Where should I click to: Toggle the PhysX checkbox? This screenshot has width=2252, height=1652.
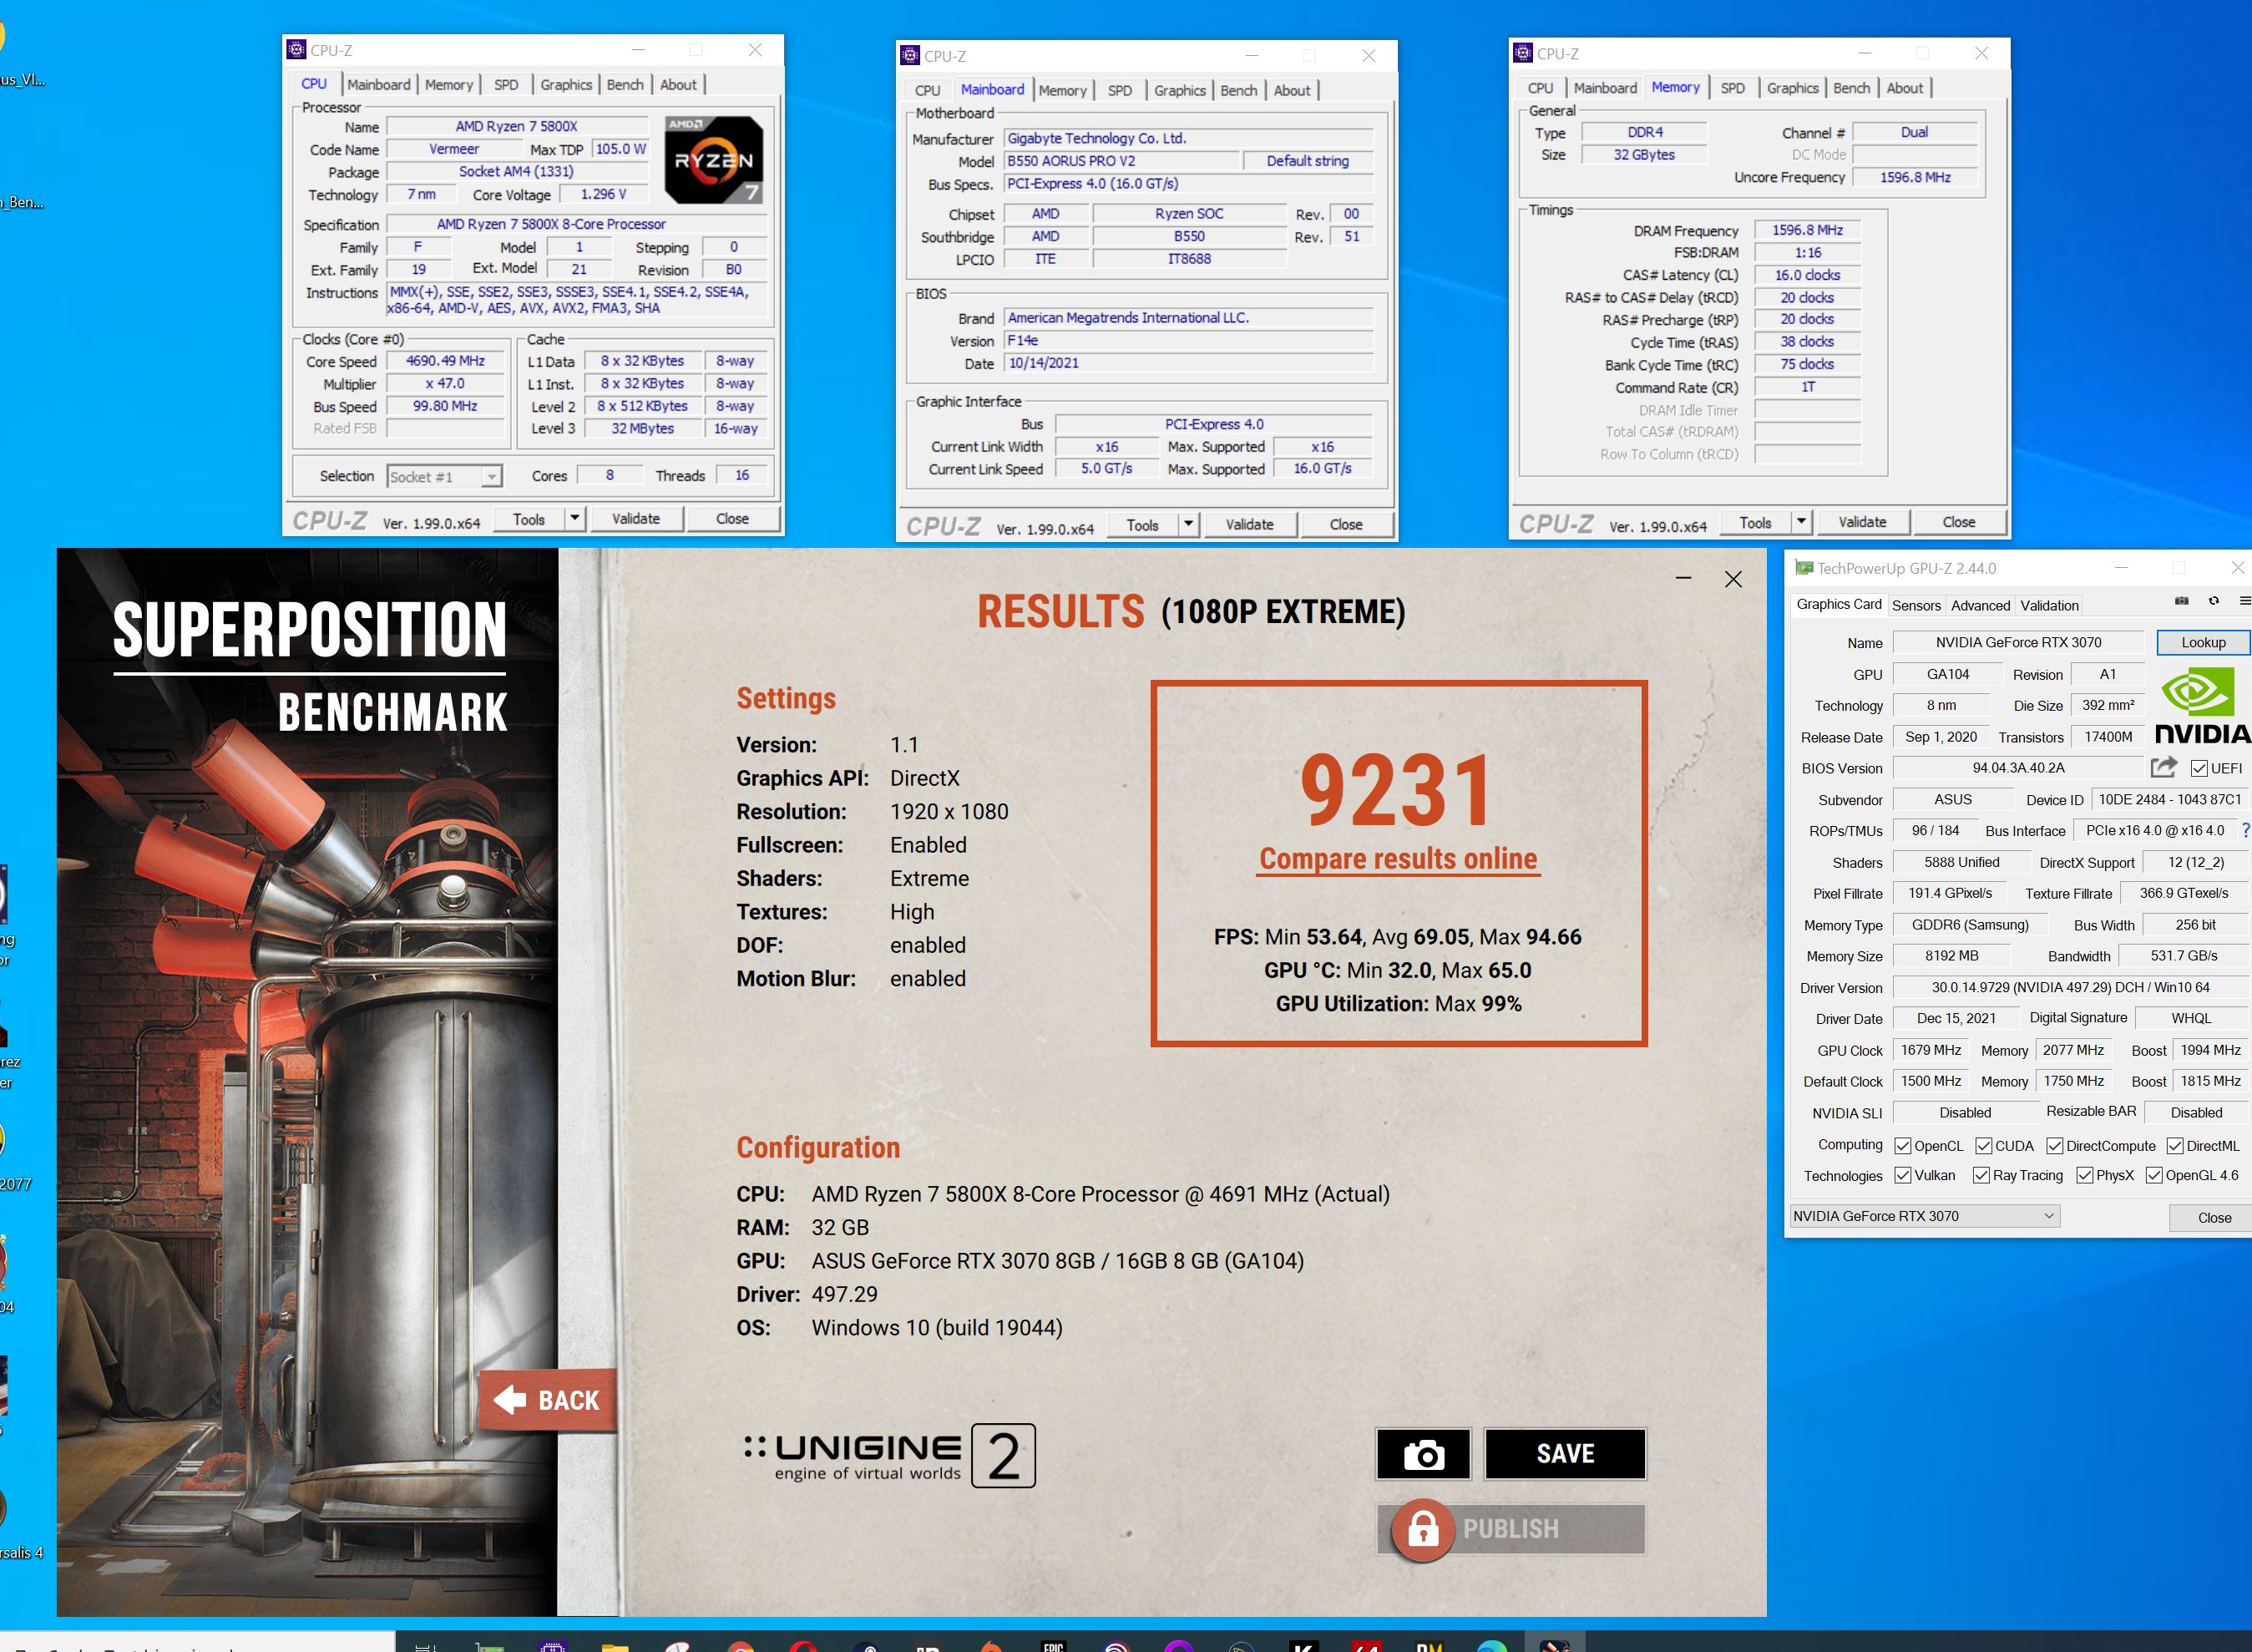tap(2085, 1175)
